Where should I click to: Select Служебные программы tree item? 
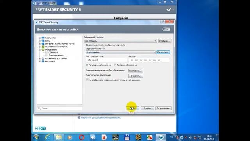click(56, 58)
